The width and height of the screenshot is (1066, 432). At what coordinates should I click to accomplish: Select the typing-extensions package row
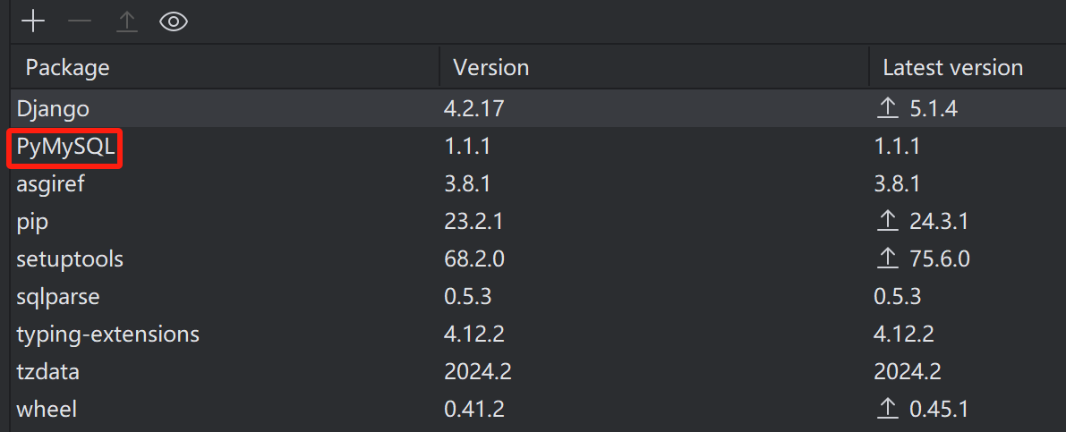pyautogui.click(x=107, y=335)
